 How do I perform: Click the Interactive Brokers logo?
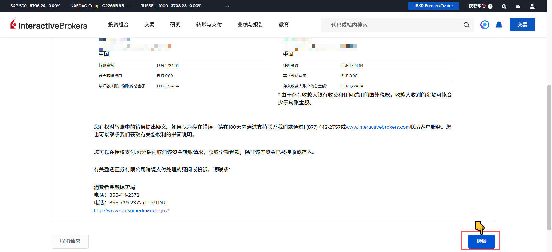pos(49,25)
